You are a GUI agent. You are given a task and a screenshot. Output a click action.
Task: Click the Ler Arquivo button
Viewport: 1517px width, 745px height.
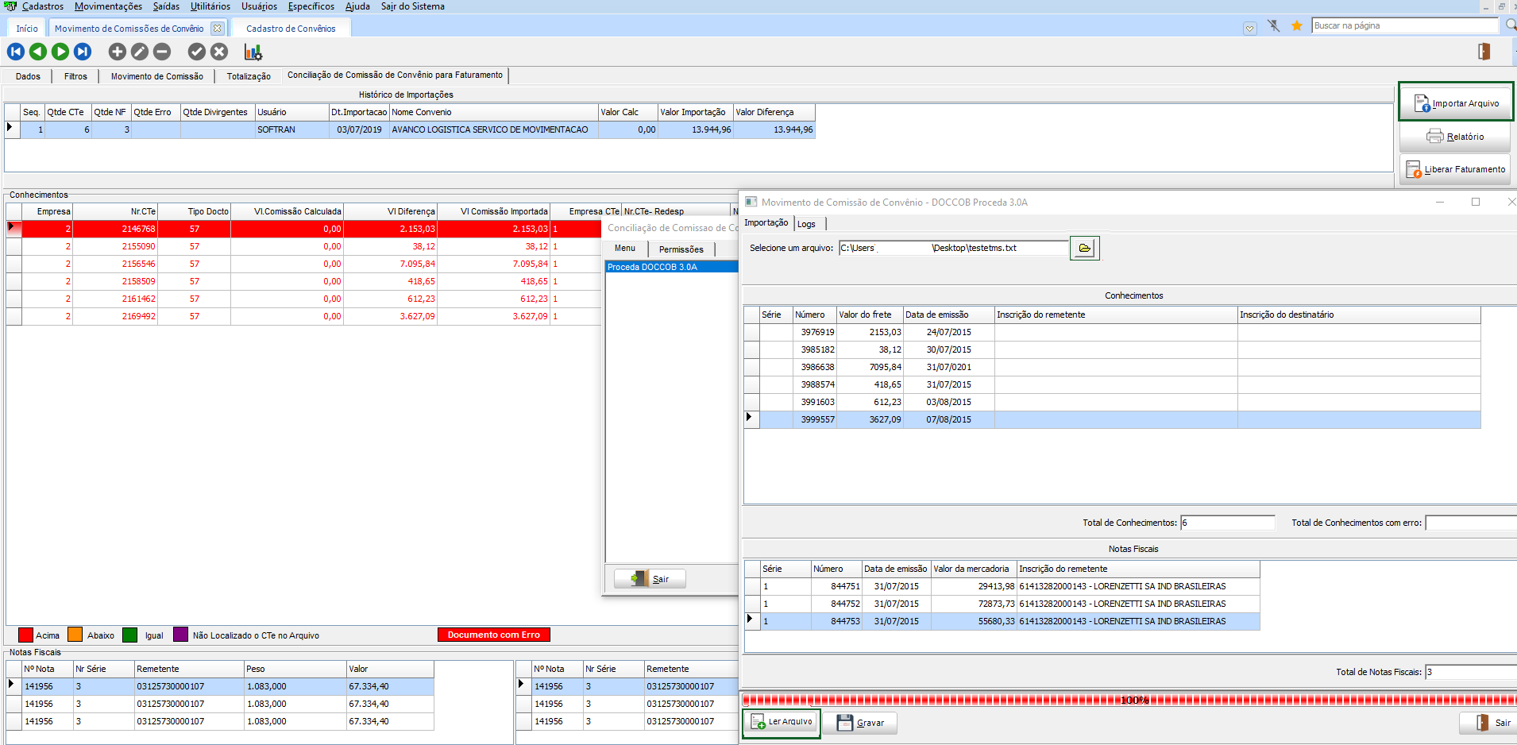[x=782, y=722]
